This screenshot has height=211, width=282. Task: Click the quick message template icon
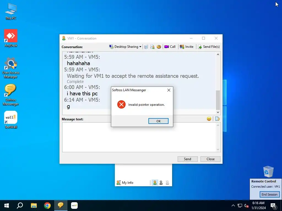tap(217, 119)
